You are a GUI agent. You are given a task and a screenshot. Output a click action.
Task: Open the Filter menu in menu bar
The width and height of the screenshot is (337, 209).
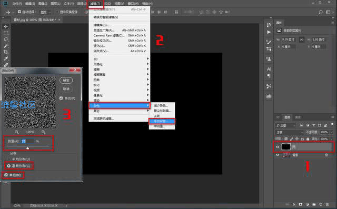pos(95,4)
